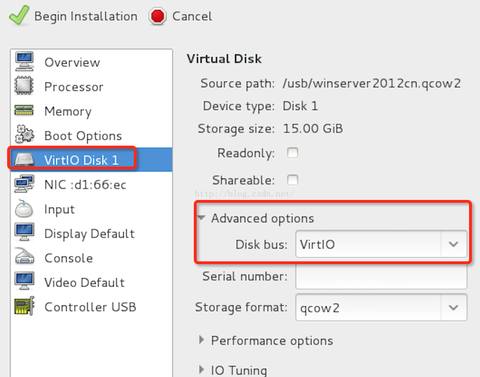Open Boot Options gears icon

click(24, 134)
